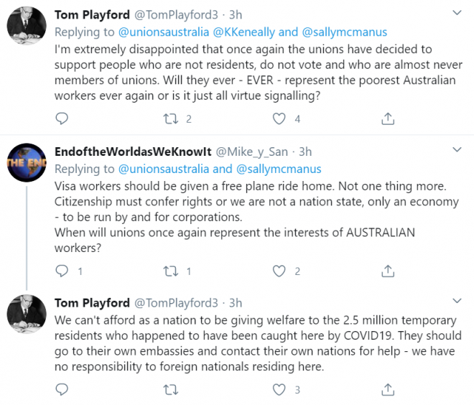Retweet the COVID19 welfare tweet

[x=171, y=390]
